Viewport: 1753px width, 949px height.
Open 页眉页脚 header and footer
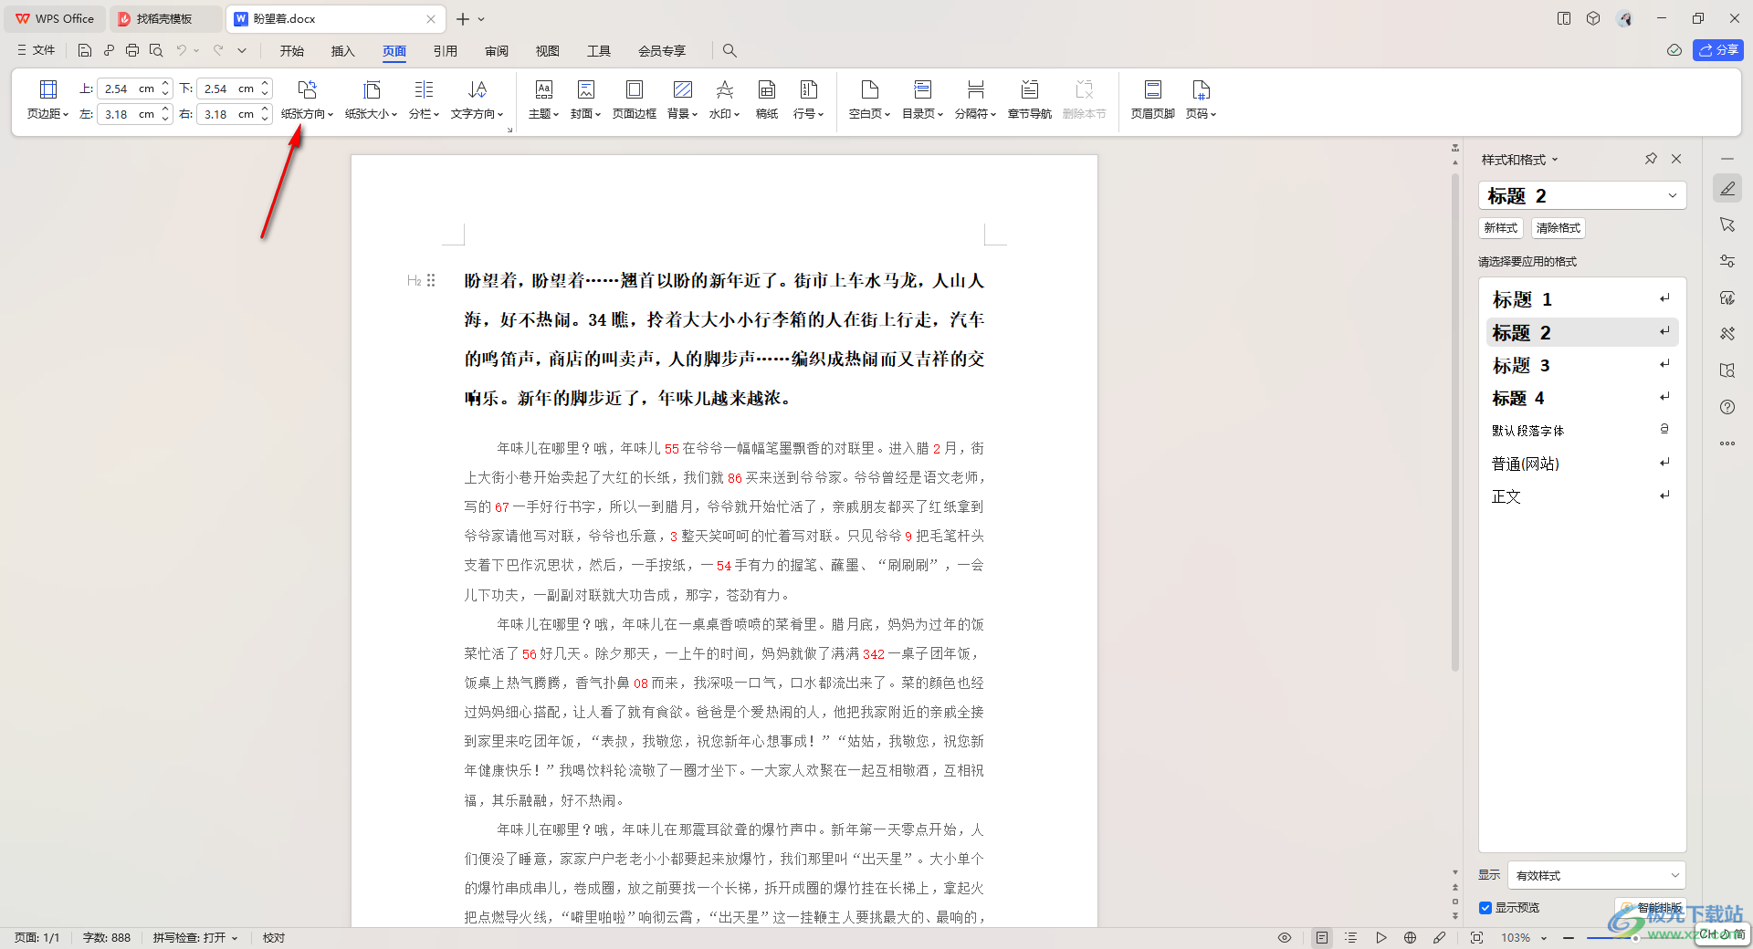pos(1152,99)
